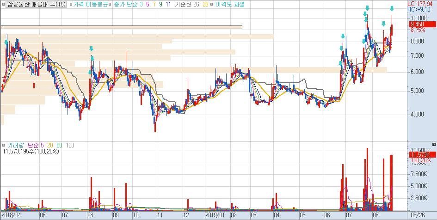
Task: Click the 삼륭물산 매물대 수(15) indicator label
Action: pyautogui.click(x=37, y=5)
